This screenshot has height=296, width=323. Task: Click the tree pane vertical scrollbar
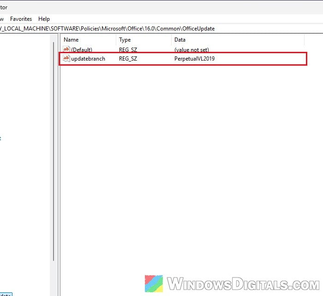coord(54,151)
